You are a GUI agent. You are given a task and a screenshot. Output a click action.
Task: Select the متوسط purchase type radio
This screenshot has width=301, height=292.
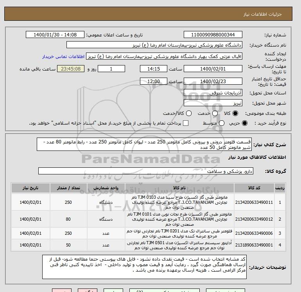point(222,123)
